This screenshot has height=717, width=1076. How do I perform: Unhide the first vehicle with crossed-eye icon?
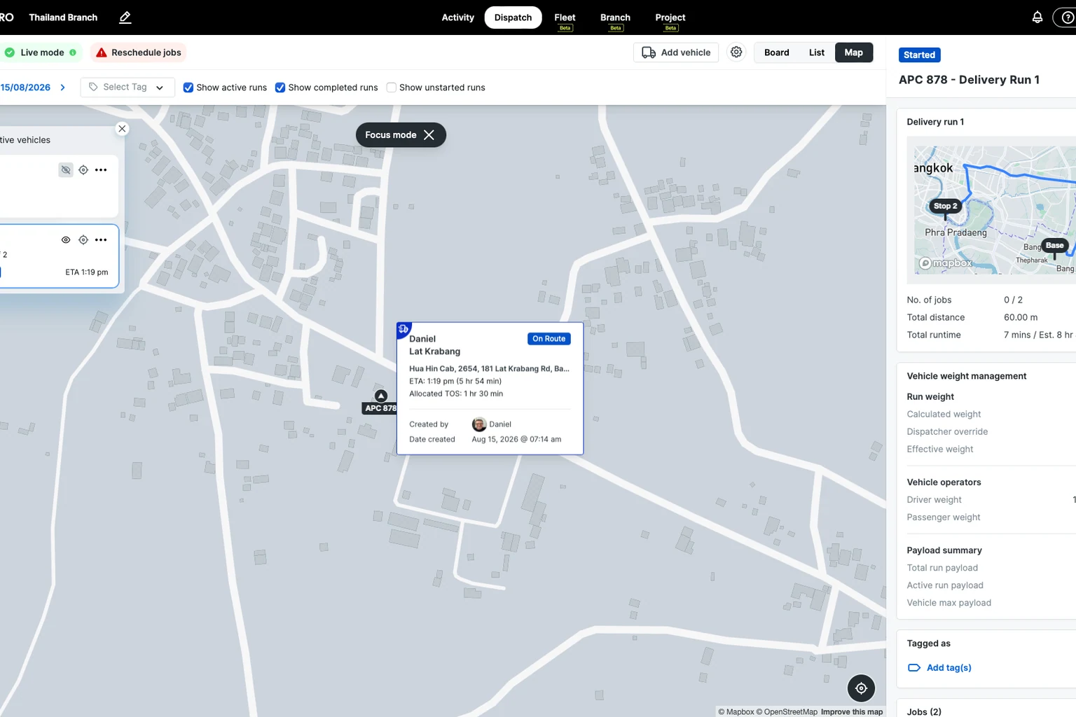coord(66,170)
